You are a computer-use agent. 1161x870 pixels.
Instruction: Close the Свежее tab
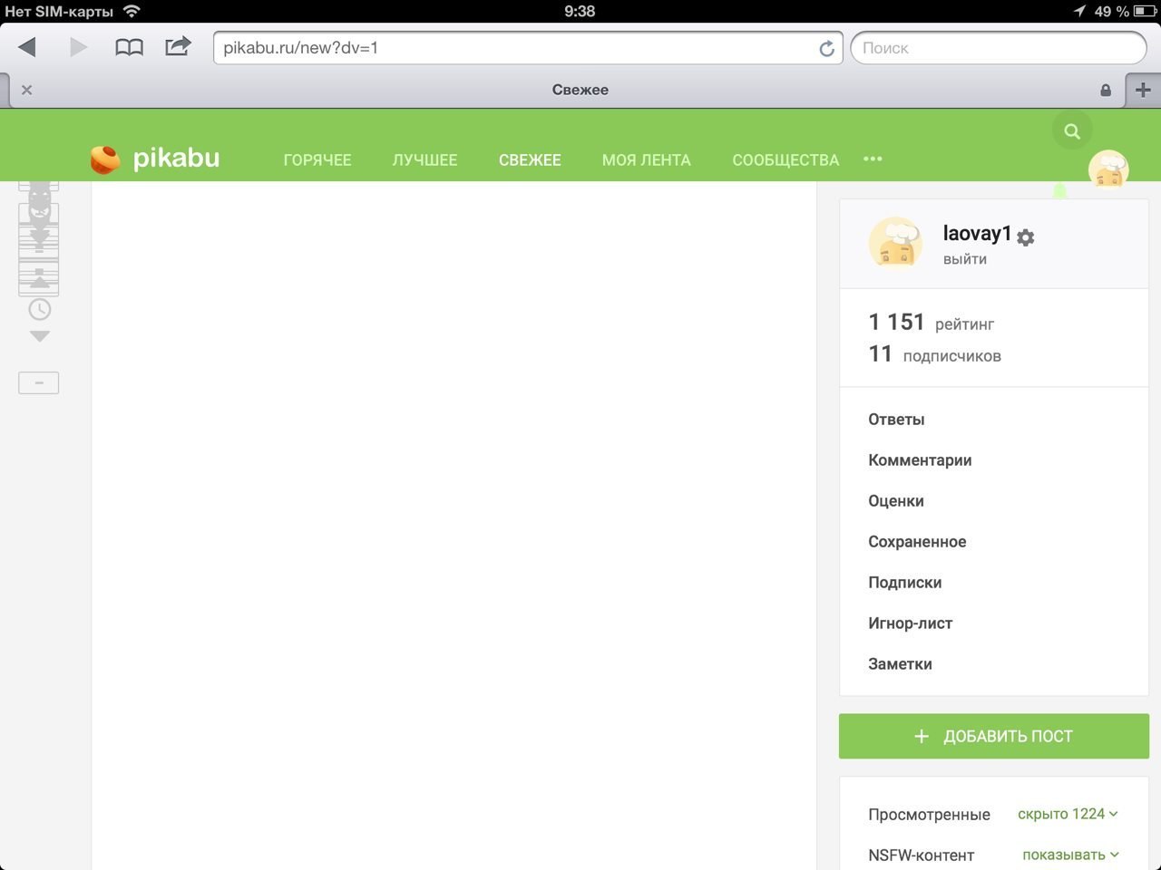pyautogui.click(x=26, y=90)
